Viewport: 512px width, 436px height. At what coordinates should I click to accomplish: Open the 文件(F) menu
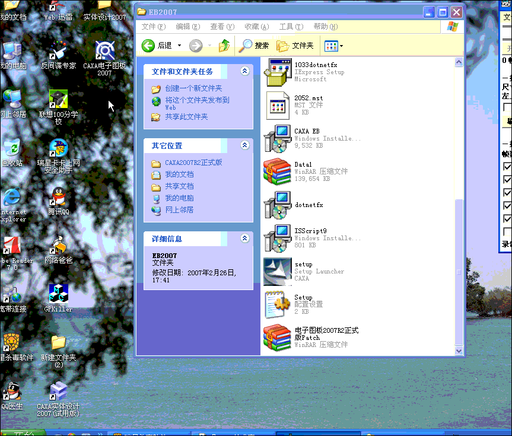(x=154, y=27)
